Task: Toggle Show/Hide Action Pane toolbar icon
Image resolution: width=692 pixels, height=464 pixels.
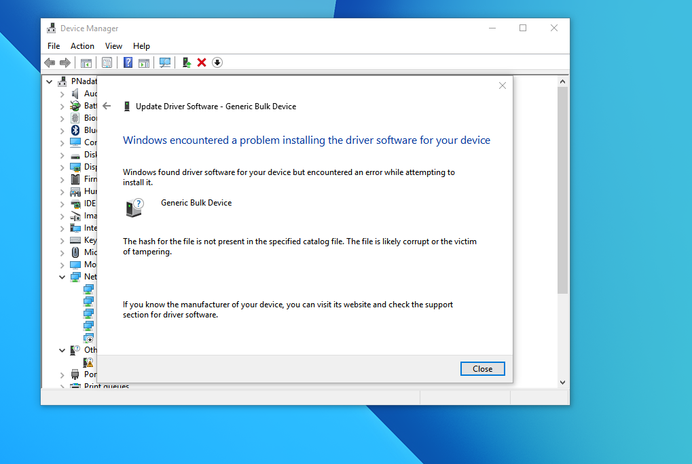Action: click(144, 62)
